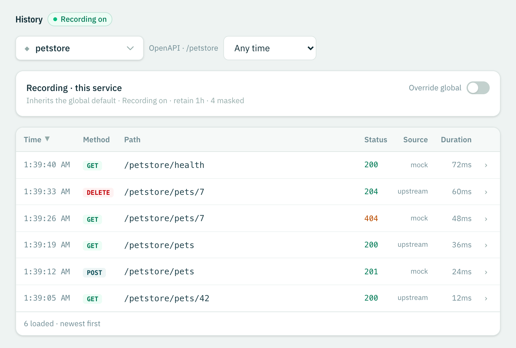Click the POST method badge
Image resolution: width=516 pixels, height=348 pixels.
(x=94, y=273)
